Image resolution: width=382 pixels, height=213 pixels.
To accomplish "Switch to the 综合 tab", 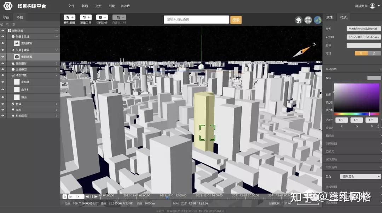I will tap(6, 17).
